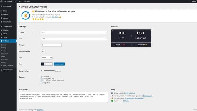Click the Rate it now link
Viewport: 197px width, 111px height.
tap(55, 17)
